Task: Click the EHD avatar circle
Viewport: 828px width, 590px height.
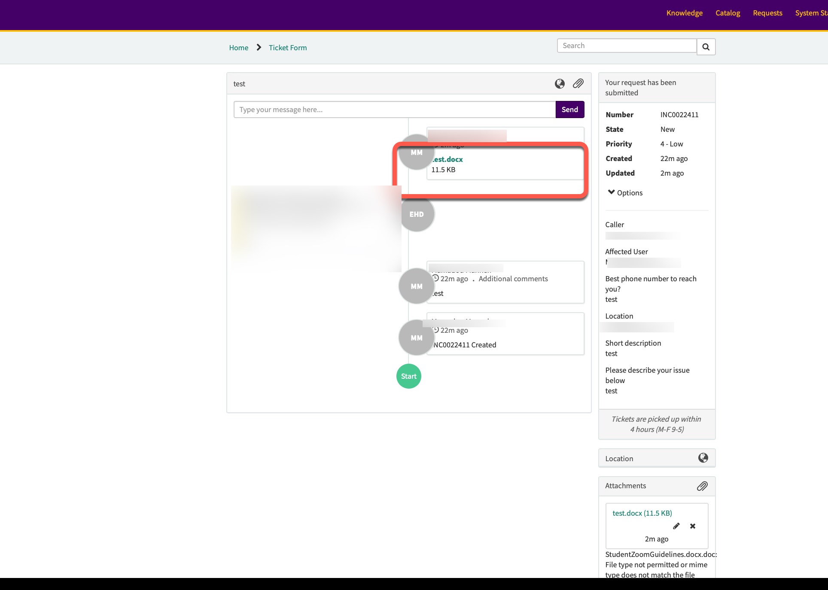Action: coord(417,214)
